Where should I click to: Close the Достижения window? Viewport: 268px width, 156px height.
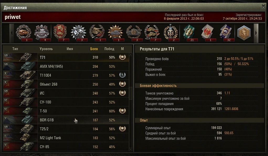[x=263, y=7]
